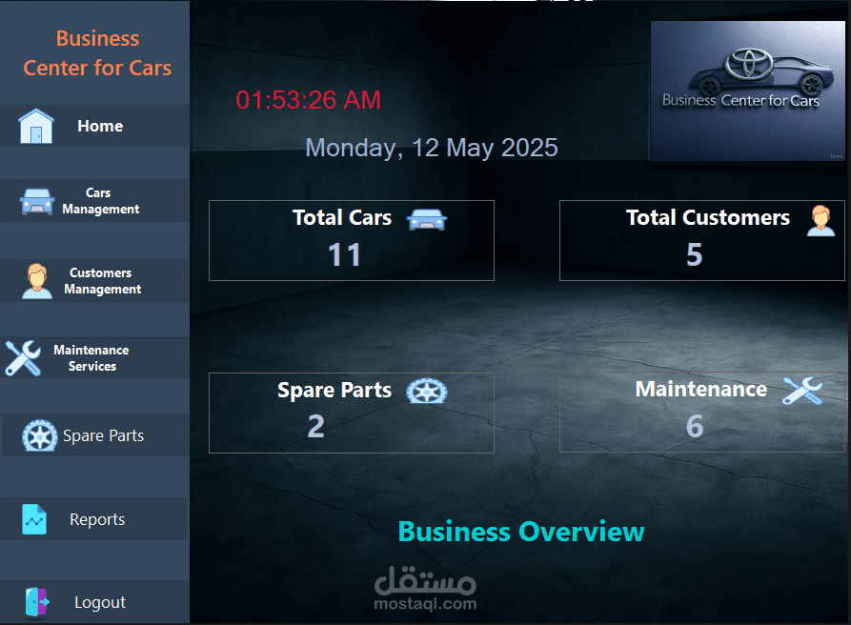
Task: Log out using the Logout label
Action: coord(100,602)
